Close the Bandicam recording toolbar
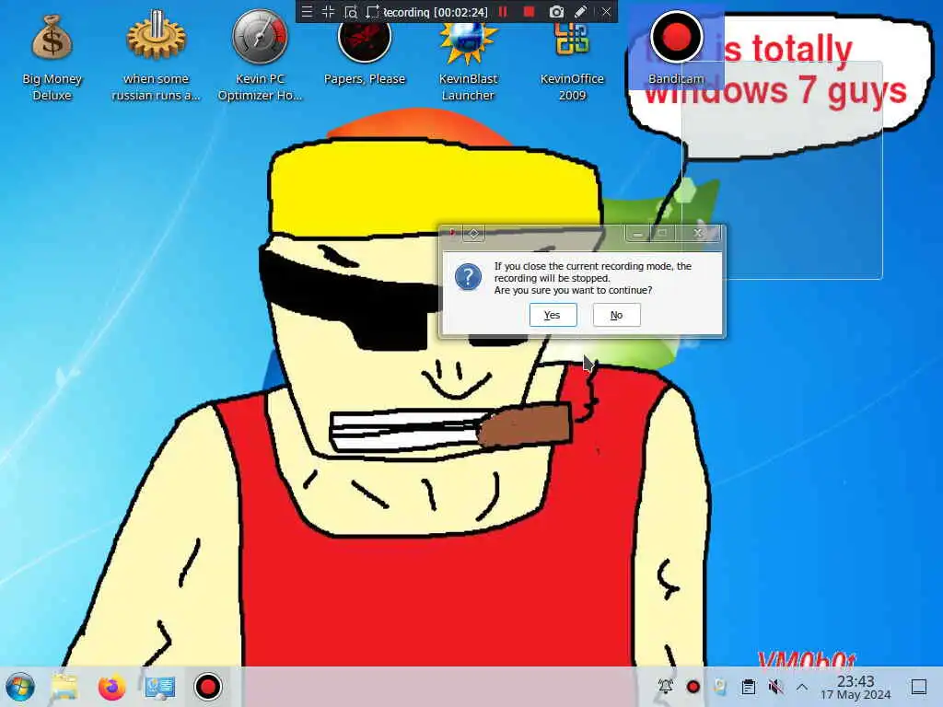The height and width of the screenshot is (707, 943). click(606, 11)
